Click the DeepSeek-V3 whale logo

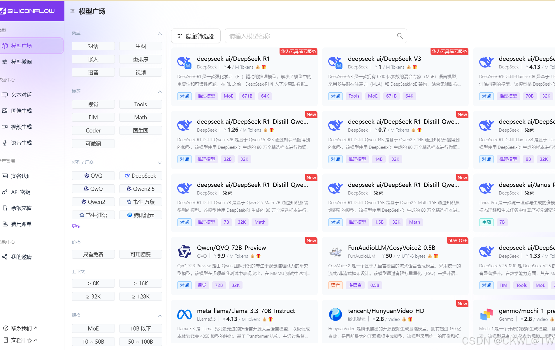[x=336, y=63]
